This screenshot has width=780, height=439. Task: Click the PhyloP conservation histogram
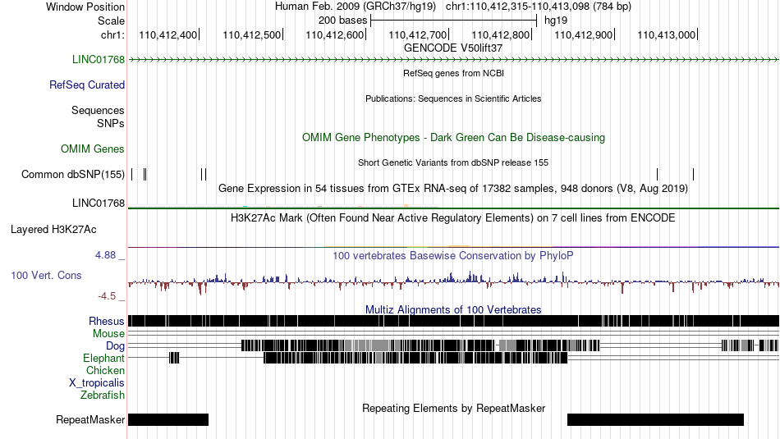(453, 282)
